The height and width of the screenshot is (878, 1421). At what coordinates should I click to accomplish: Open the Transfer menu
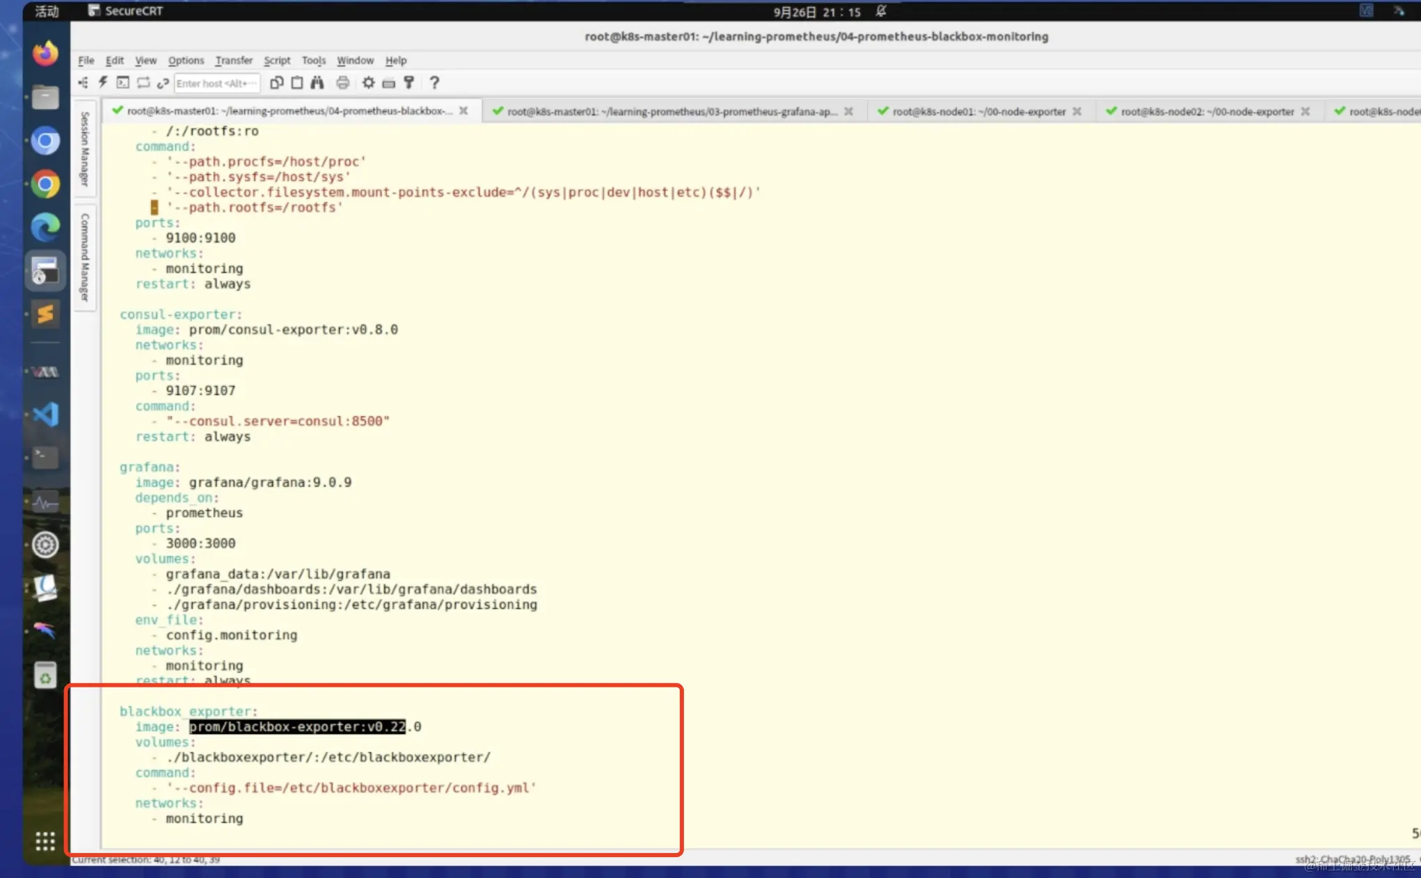(x=233, y=61)
